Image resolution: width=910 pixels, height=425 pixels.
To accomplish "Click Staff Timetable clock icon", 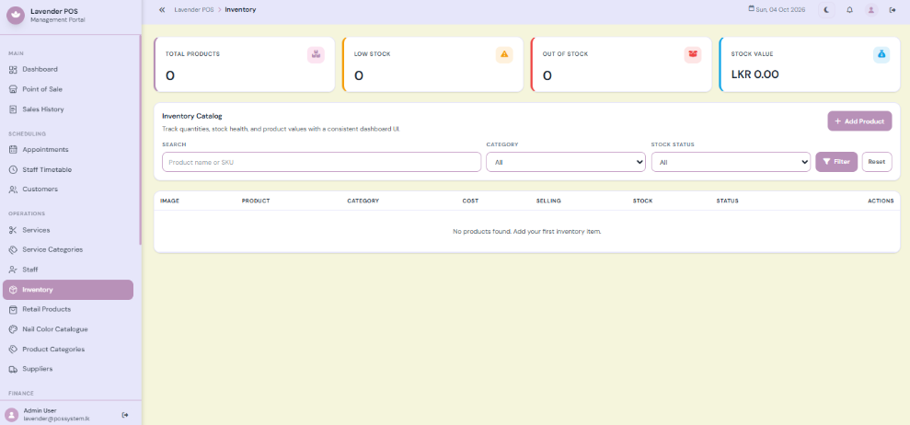I will coord(13,169).
